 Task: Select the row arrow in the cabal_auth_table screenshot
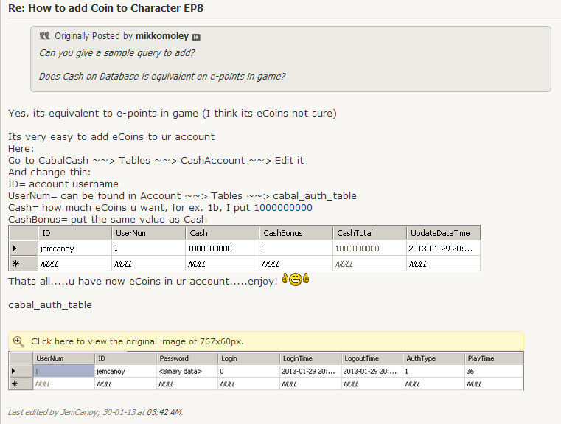13,371
